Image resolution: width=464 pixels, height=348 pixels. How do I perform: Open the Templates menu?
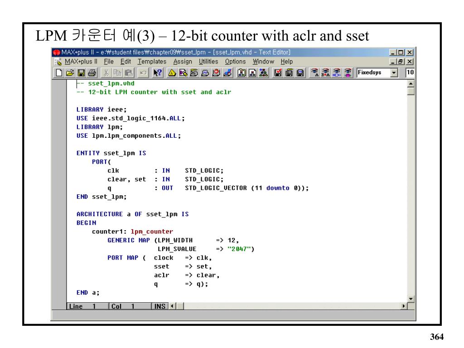tap(152, 62)
